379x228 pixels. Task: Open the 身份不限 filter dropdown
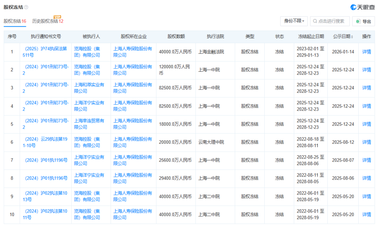coord(293,21)
